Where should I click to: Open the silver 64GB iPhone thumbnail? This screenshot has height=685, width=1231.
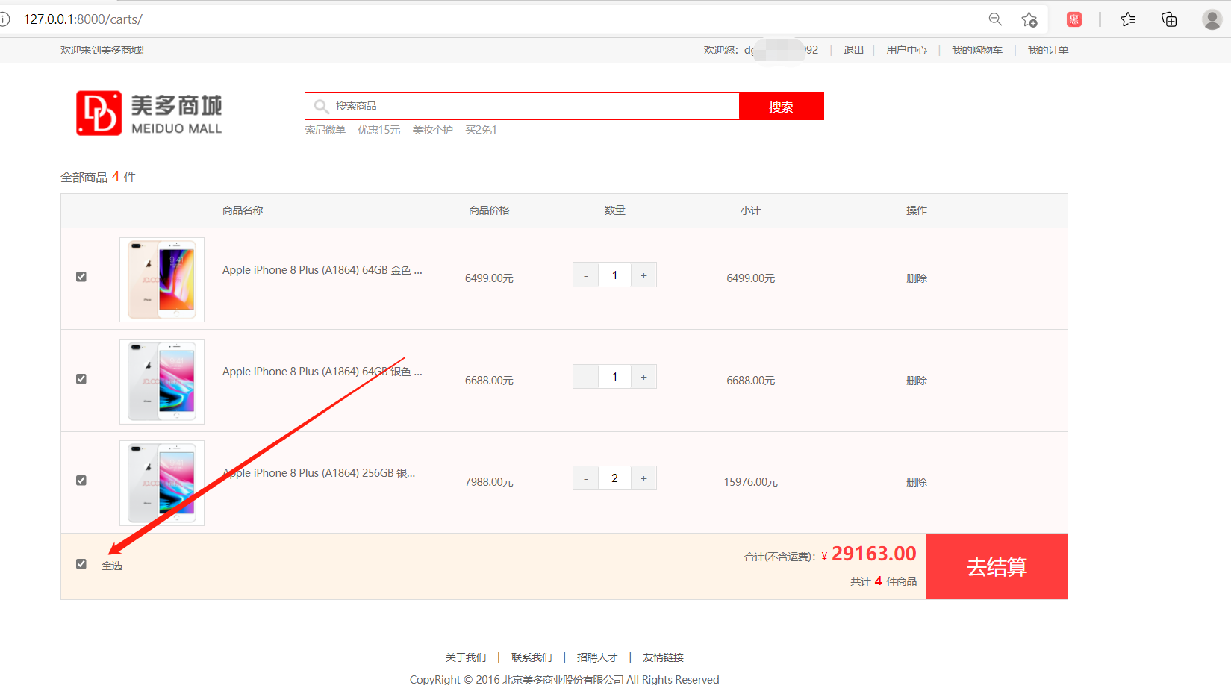pos(162,381)
